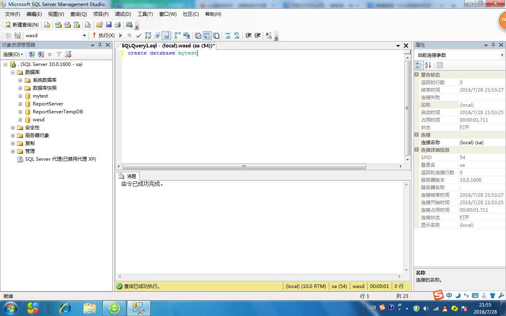
Task: Click the Save disk icon
Action: coord(108,24)
